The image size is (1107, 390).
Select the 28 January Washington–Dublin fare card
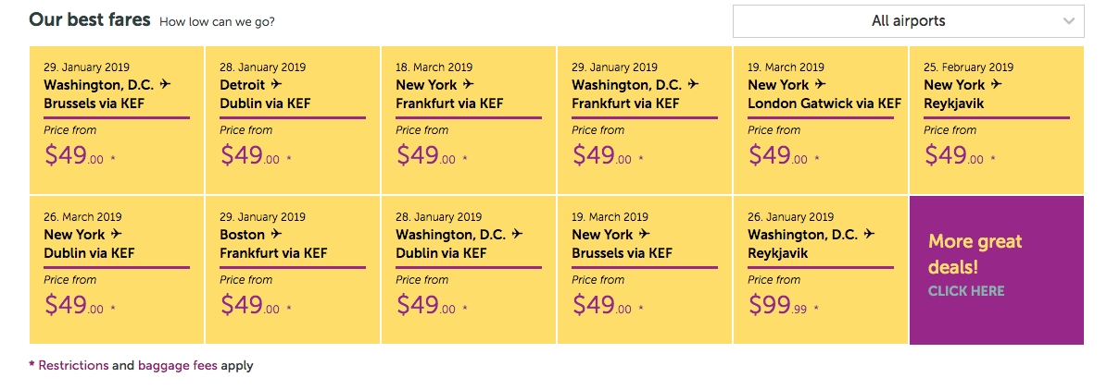[469, 270]
